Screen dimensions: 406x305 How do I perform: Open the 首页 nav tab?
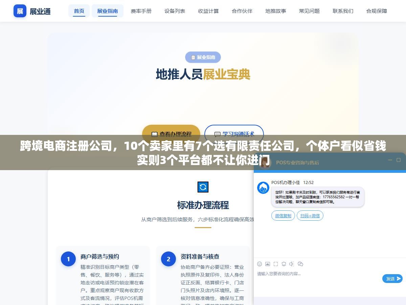79,11
